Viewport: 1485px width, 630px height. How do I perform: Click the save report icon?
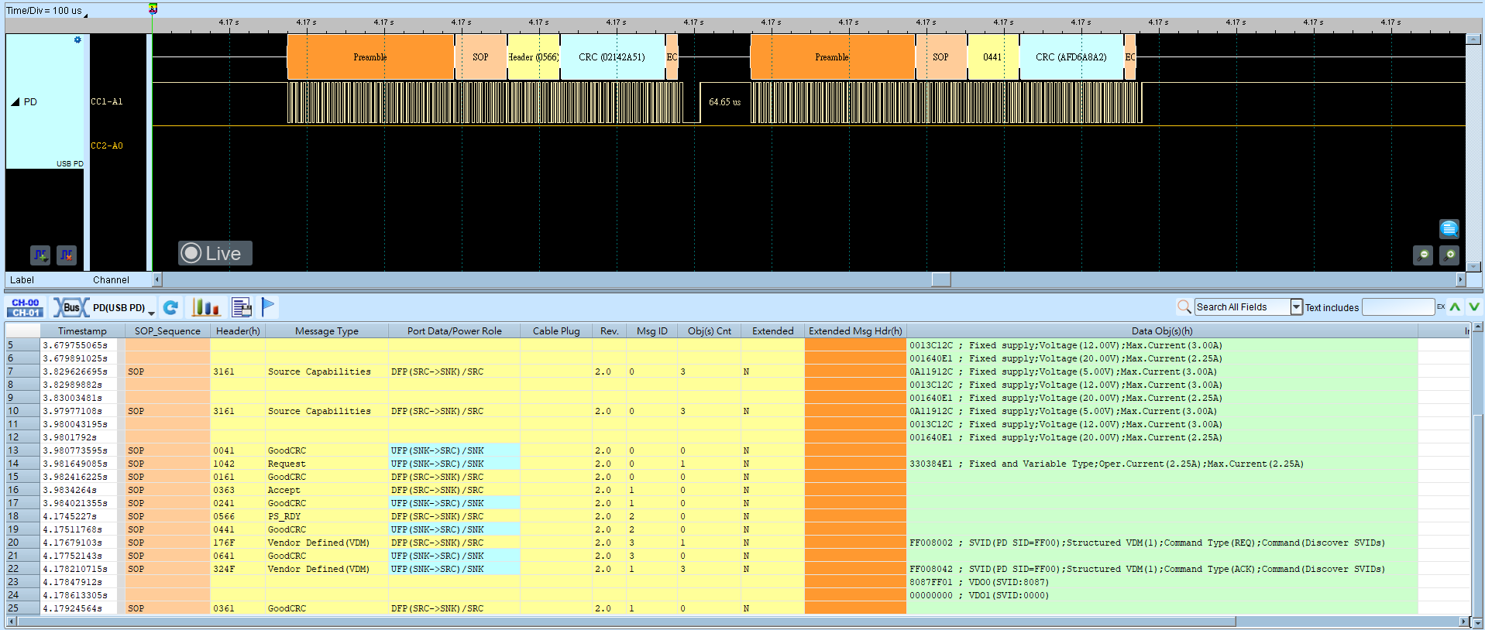click(x=242, y=308)
